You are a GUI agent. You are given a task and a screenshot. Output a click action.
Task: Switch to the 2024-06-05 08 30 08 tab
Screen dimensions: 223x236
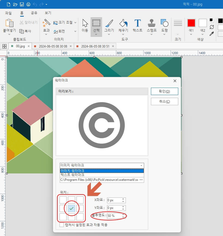pos(53,46)
